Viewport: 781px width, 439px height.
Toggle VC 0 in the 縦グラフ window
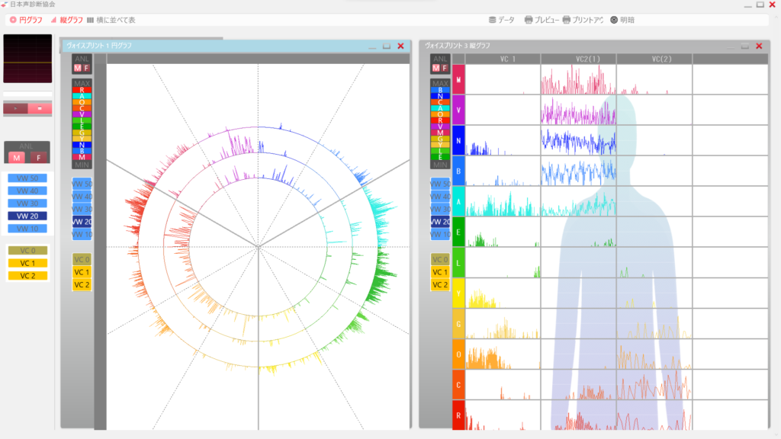coord(440,259)
